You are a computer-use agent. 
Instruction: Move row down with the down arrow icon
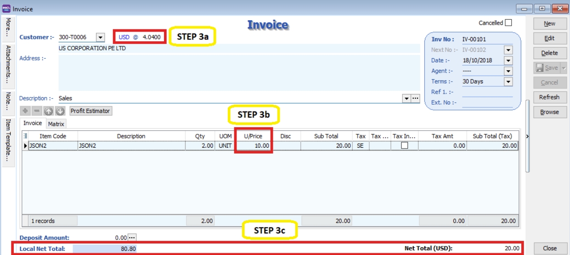[x=60, y=111]
